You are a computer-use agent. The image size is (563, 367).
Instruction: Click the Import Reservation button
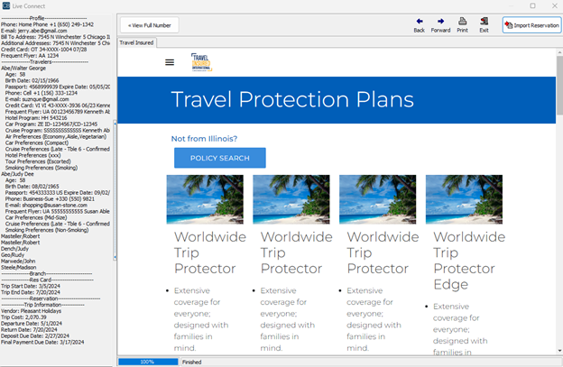pos(531,25)
